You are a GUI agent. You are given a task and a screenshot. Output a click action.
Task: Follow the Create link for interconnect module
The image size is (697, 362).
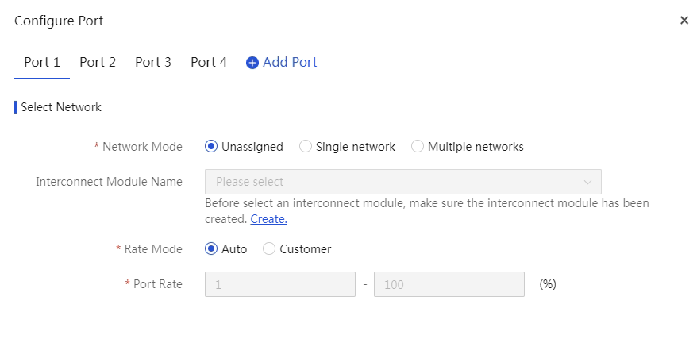point(268,219)
